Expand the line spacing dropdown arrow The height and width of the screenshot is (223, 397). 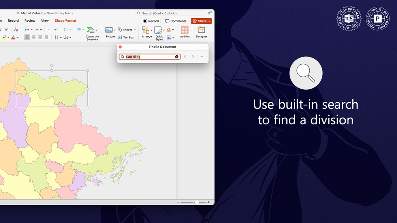point(70,30)
